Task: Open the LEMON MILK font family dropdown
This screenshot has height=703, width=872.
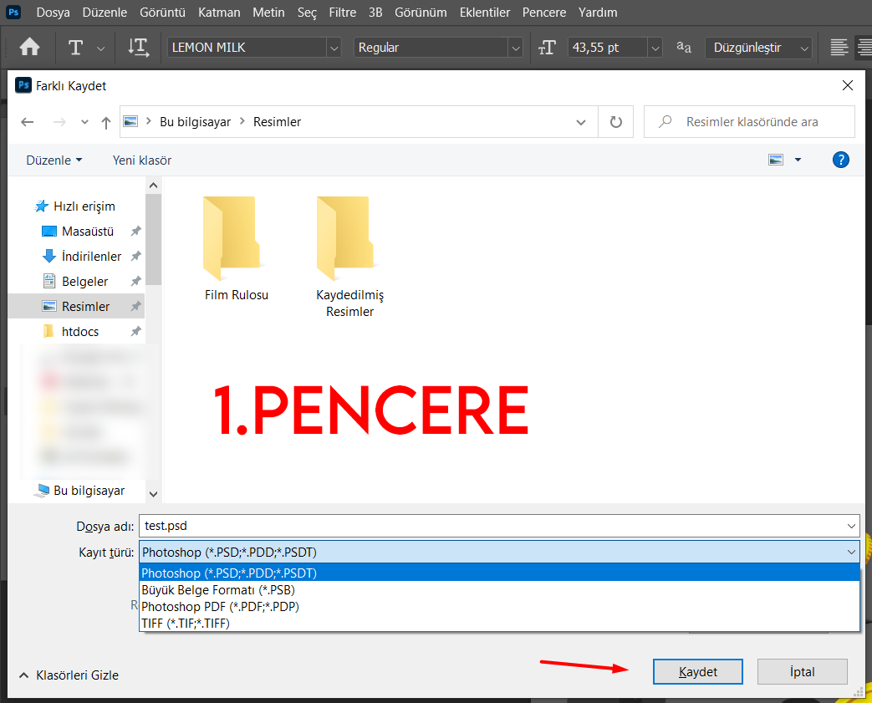Action: [x=334, y=48]
